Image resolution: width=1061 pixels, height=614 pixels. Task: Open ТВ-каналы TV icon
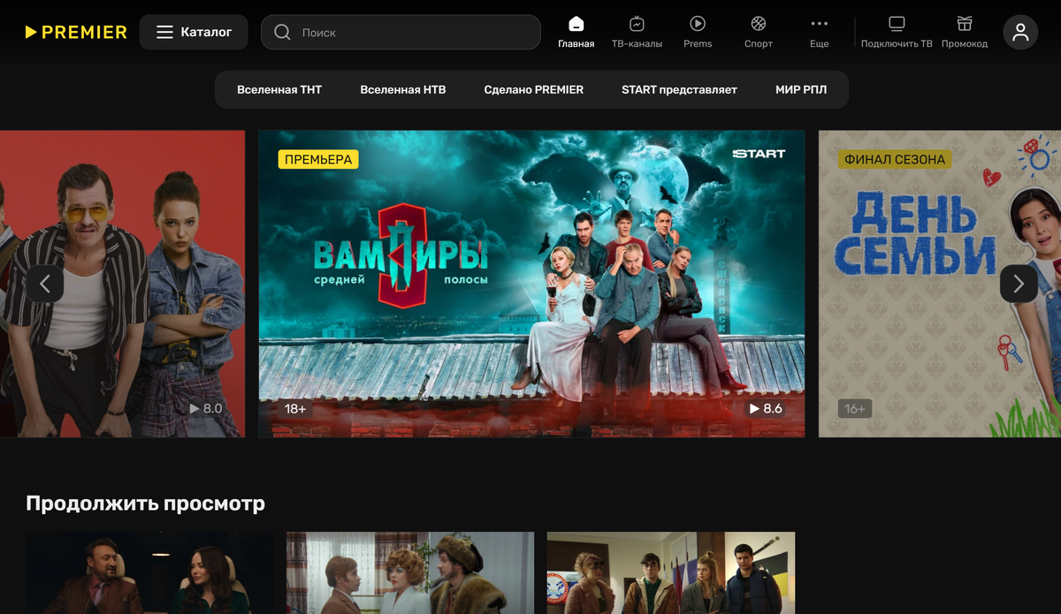click(637, 24)
